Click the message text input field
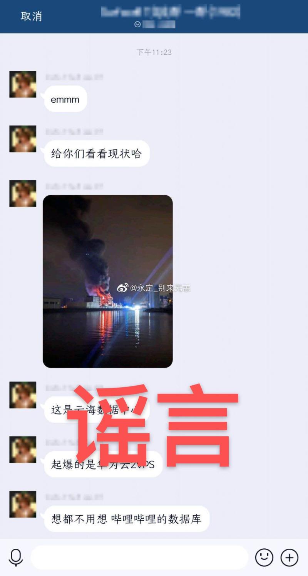Viewport: 308px width, 576px height. pos(139,558)
